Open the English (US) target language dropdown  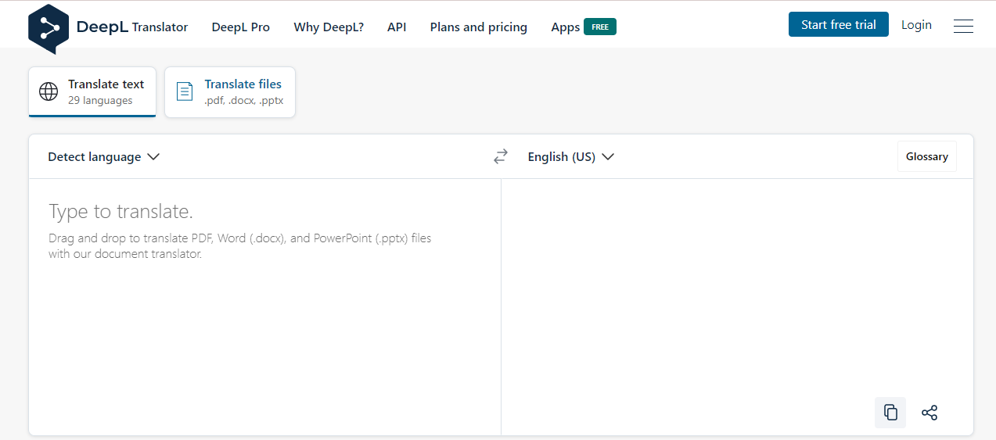coord(571,157)
